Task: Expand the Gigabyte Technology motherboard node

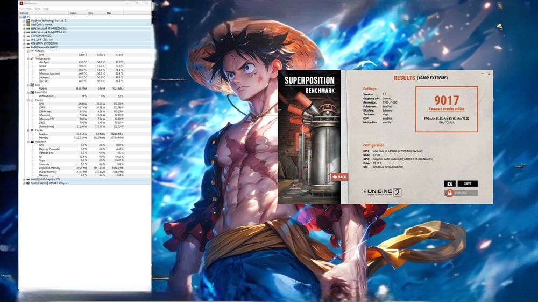Action: tap(24, 21)
